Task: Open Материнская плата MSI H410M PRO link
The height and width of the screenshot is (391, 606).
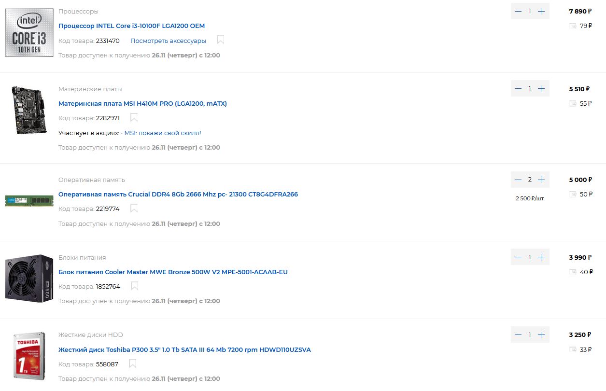Action: (142, 103)
